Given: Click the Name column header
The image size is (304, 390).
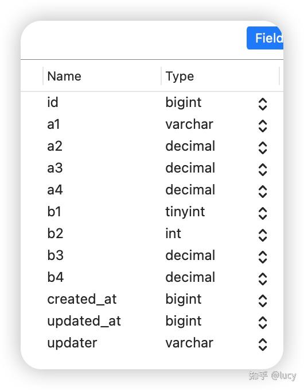Looking at the screenshot, I should 102,76.
